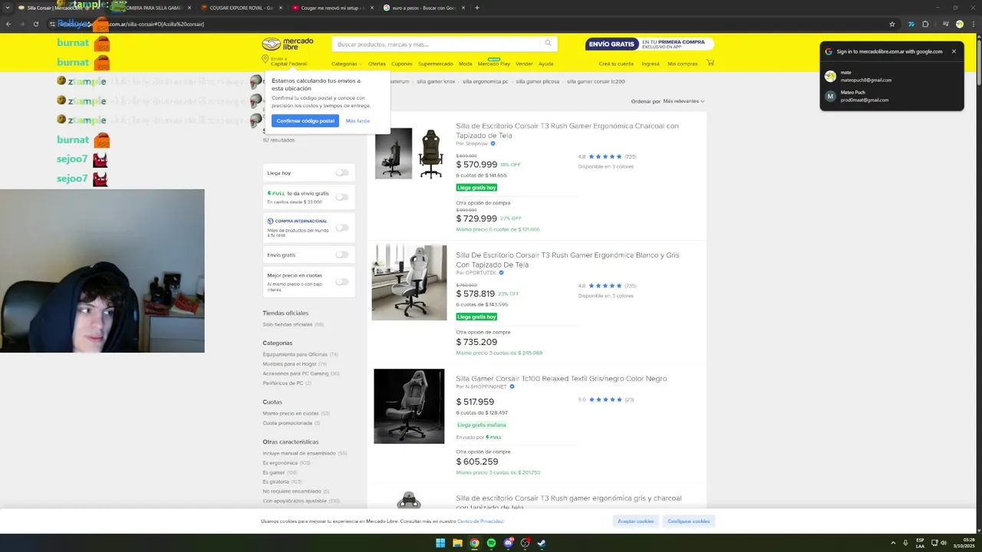Viewport: 982px width, 552px height.
Task: Click the location pin icon by Capital Federal
Action: point(265,59)
